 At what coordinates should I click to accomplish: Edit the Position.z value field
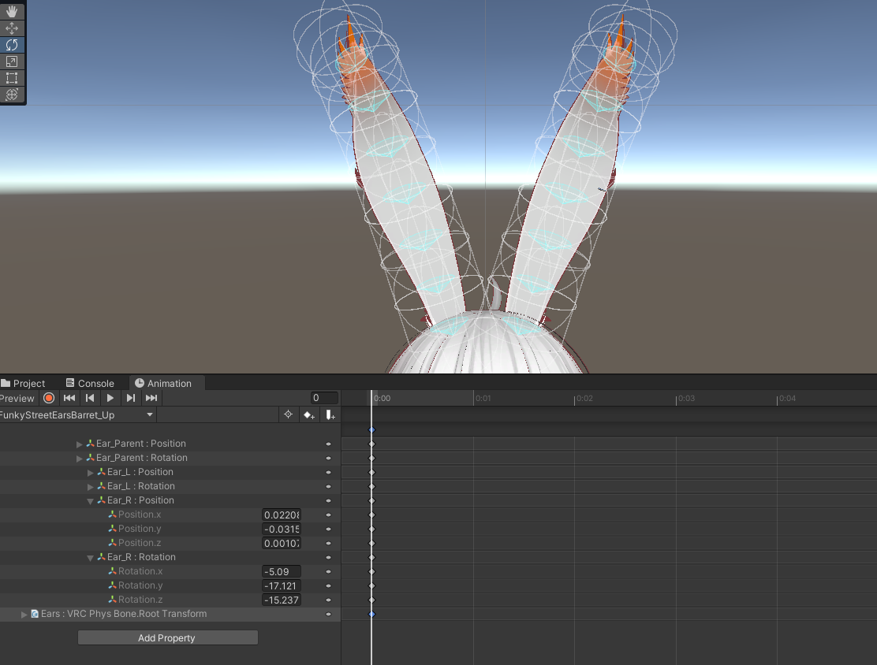[282, 543]
